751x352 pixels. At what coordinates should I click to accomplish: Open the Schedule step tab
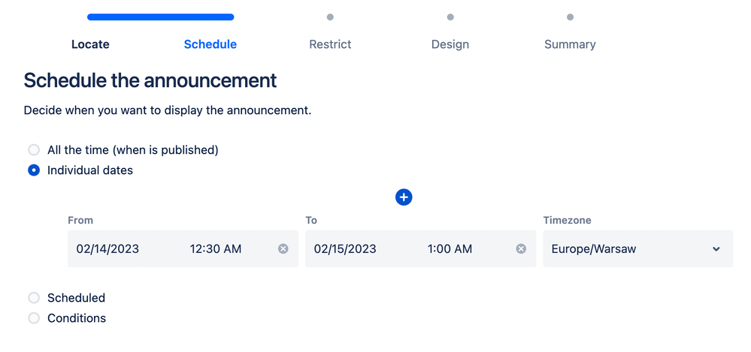(210, 44)
